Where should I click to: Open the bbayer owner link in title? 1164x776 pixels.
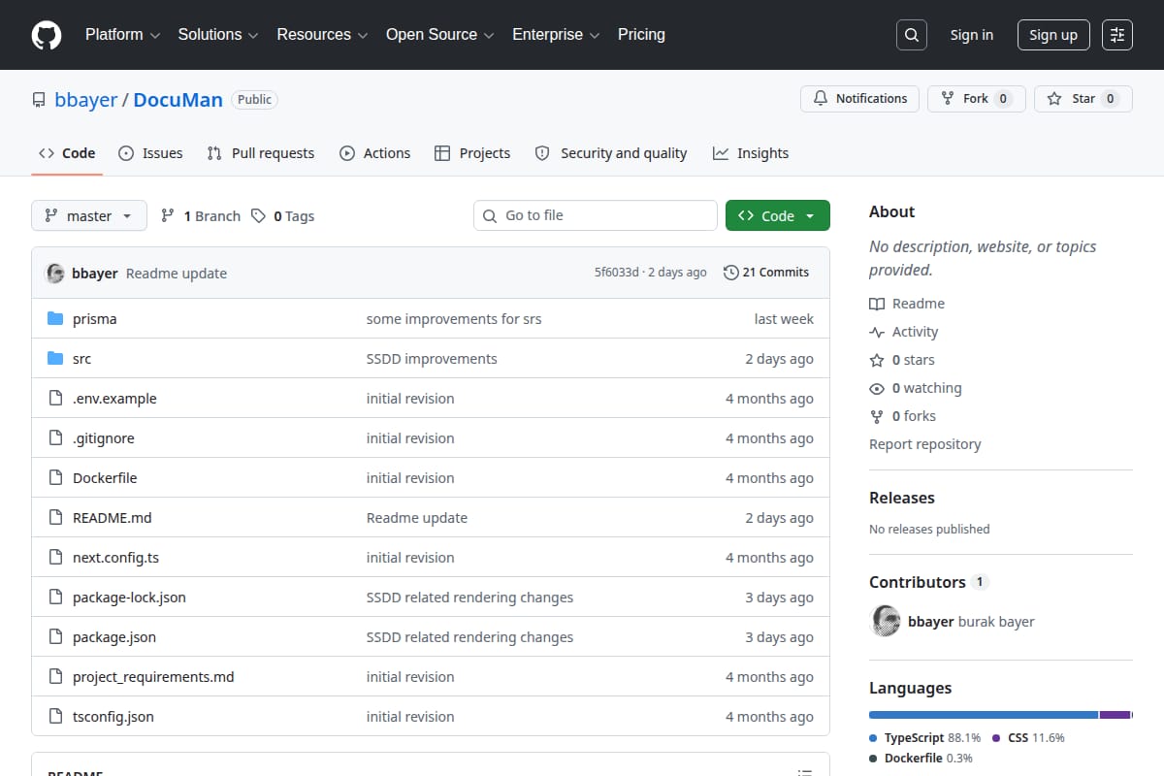point(86,100)
